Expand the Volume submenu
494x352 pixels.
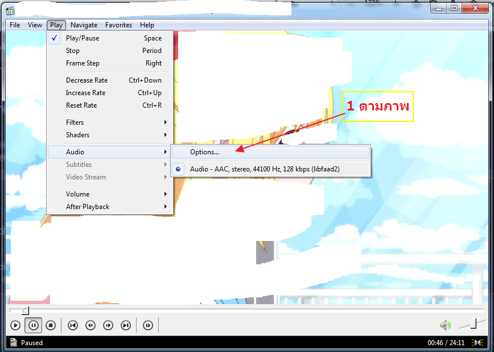(x=110, y=194)
